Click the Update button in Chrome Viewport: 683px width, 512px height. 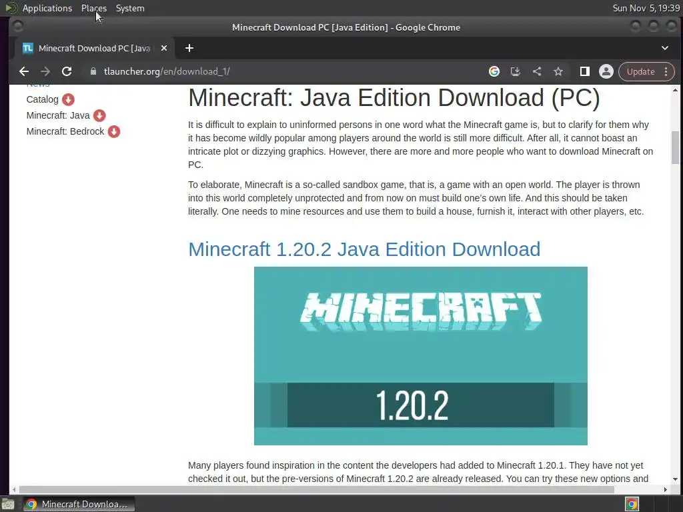(641, 71)
